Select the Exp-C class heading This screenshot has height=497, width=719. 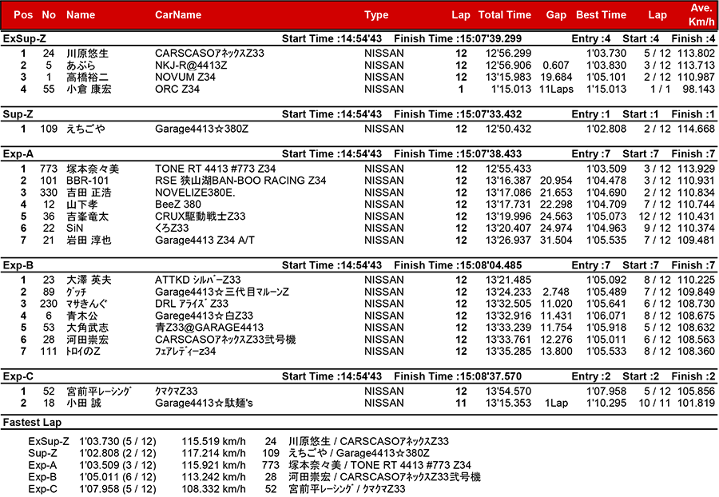point(18,376)
